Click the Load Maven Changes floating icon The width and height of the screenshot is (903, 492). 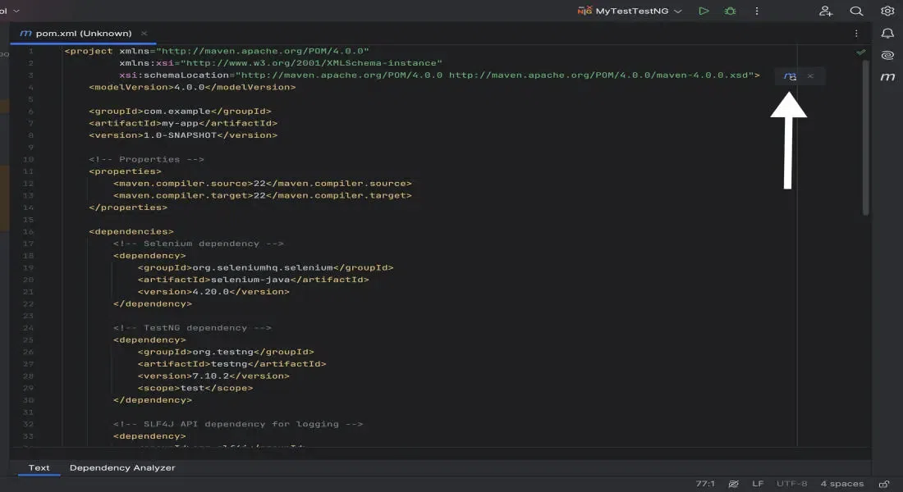click(790, 76)
